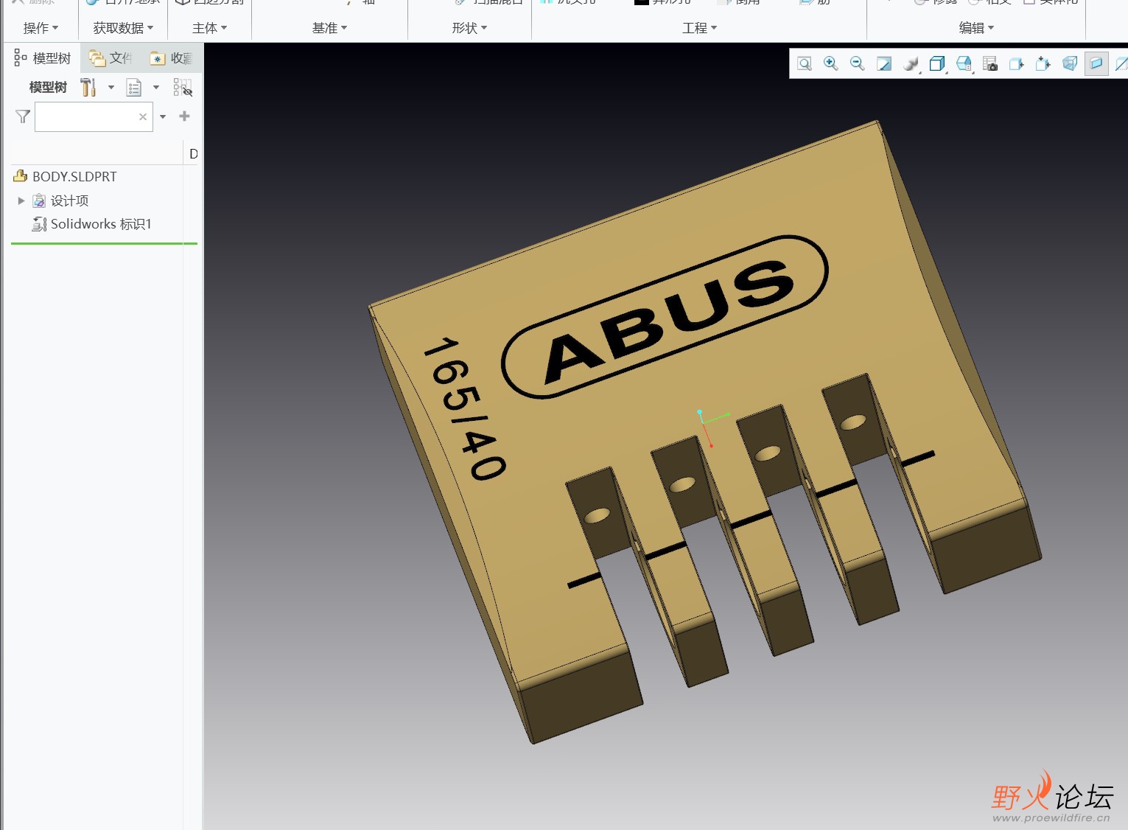
Task: Select BODY.SLDPRT in the model tree
Action: [66, 176]
